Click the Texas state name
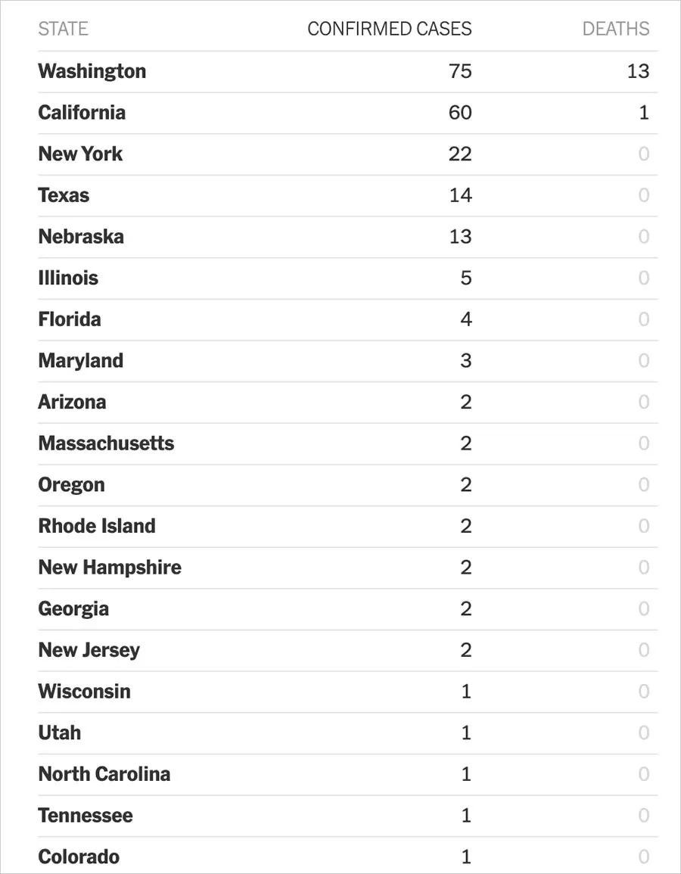This screenshot has height=874, width=681. (64, 195)
